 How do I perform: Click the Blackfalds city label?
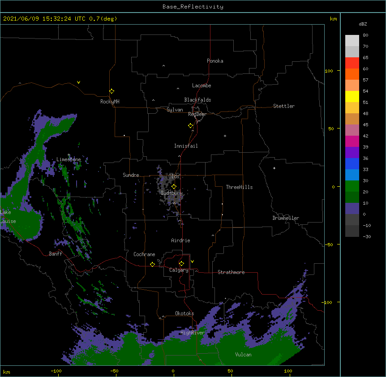pos(197,100)
